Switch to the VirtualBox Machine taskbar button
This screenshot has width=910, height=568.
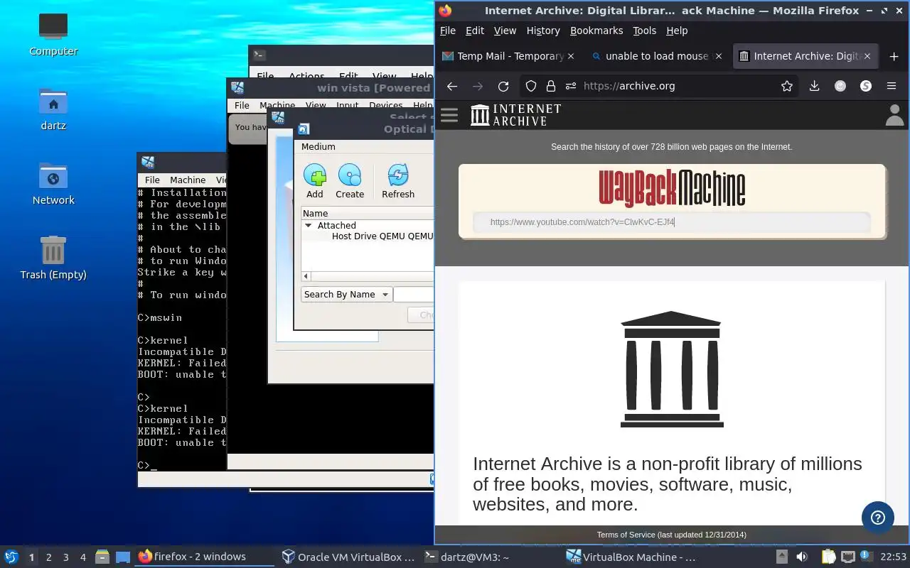(x=631, y=557)
